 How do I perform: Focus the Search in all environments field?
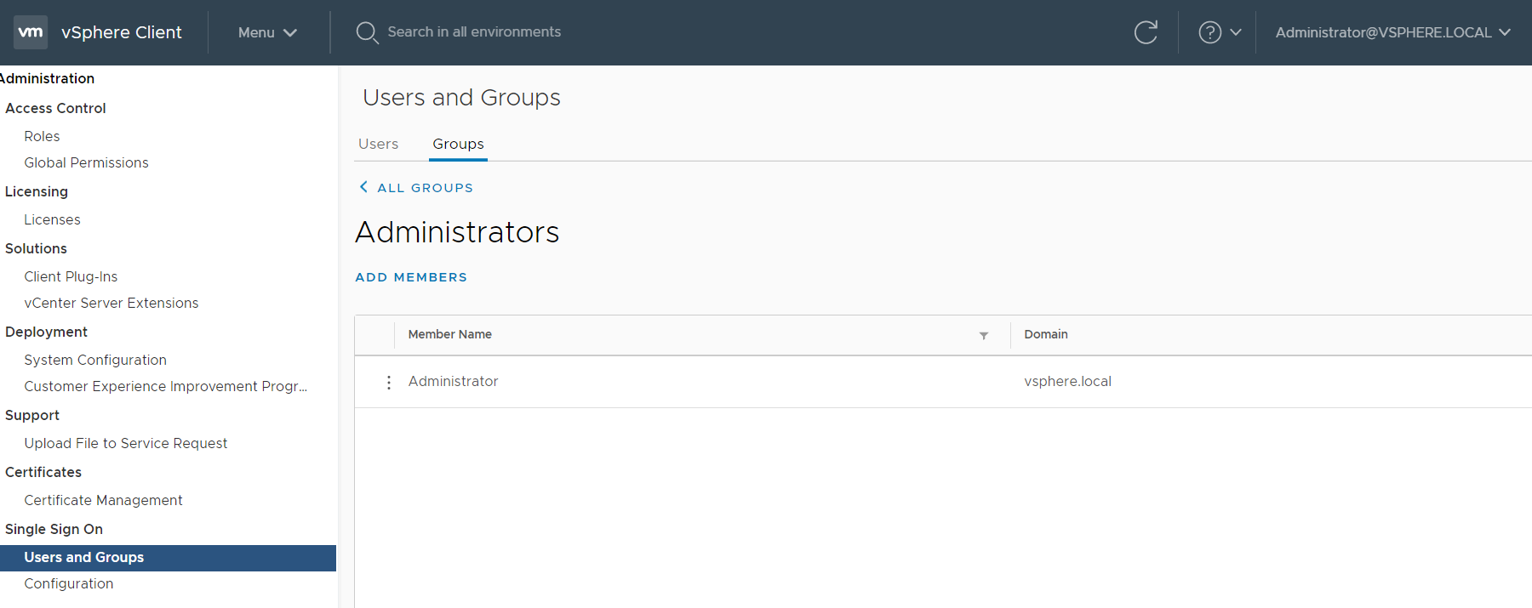point(474,31)
